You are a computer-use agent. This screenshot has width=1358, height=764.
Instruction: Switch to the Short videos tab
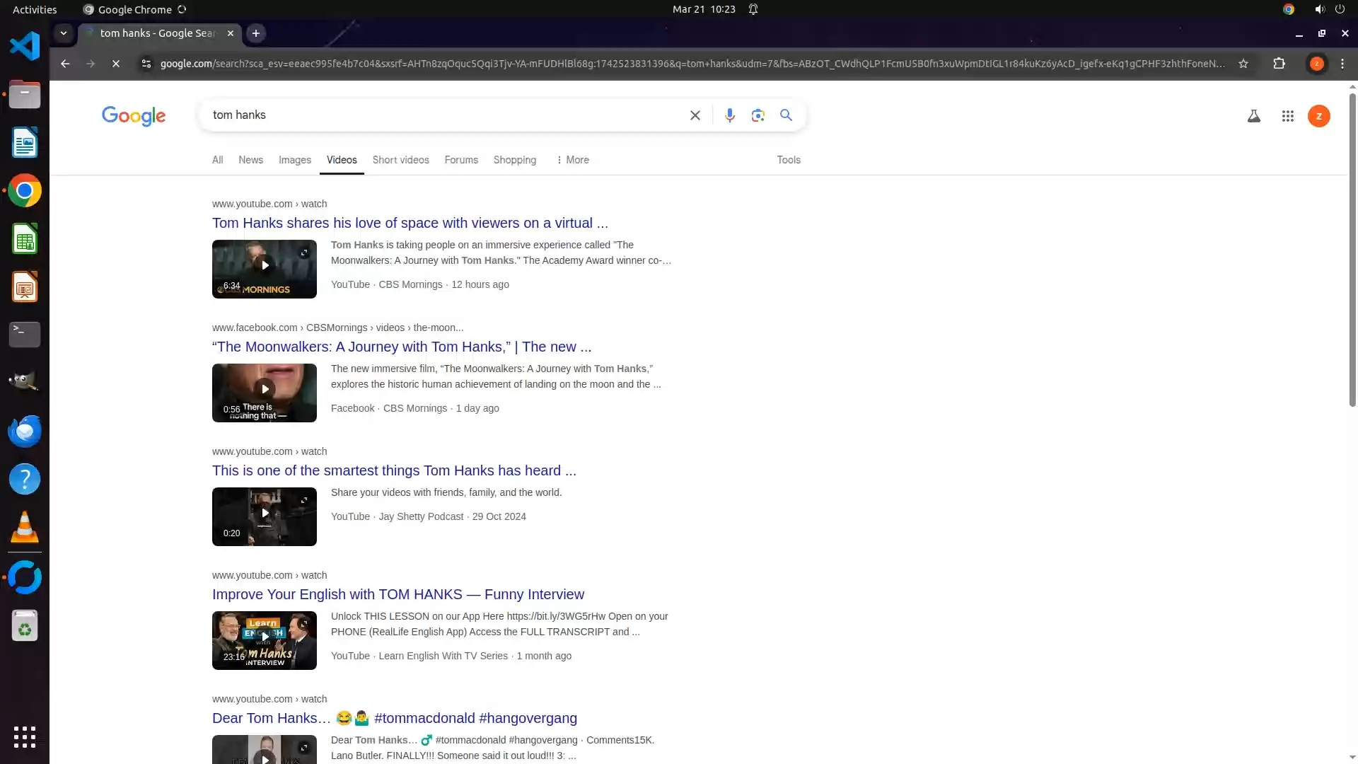coord(400,160)
